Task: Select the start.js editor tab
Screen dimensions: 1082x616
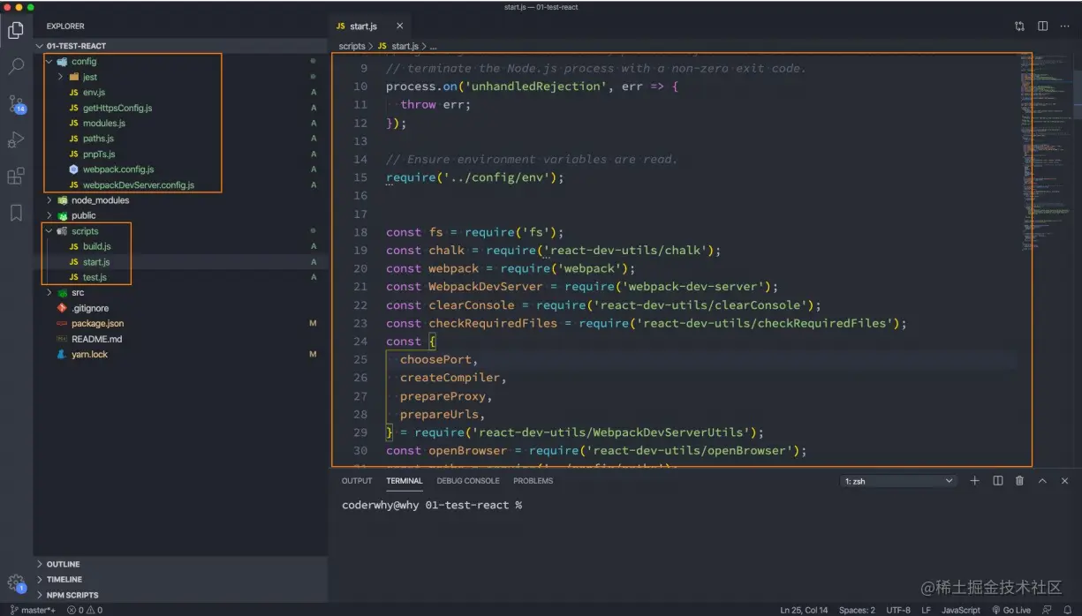Action: pyautogui.click(x=371, y=26)
